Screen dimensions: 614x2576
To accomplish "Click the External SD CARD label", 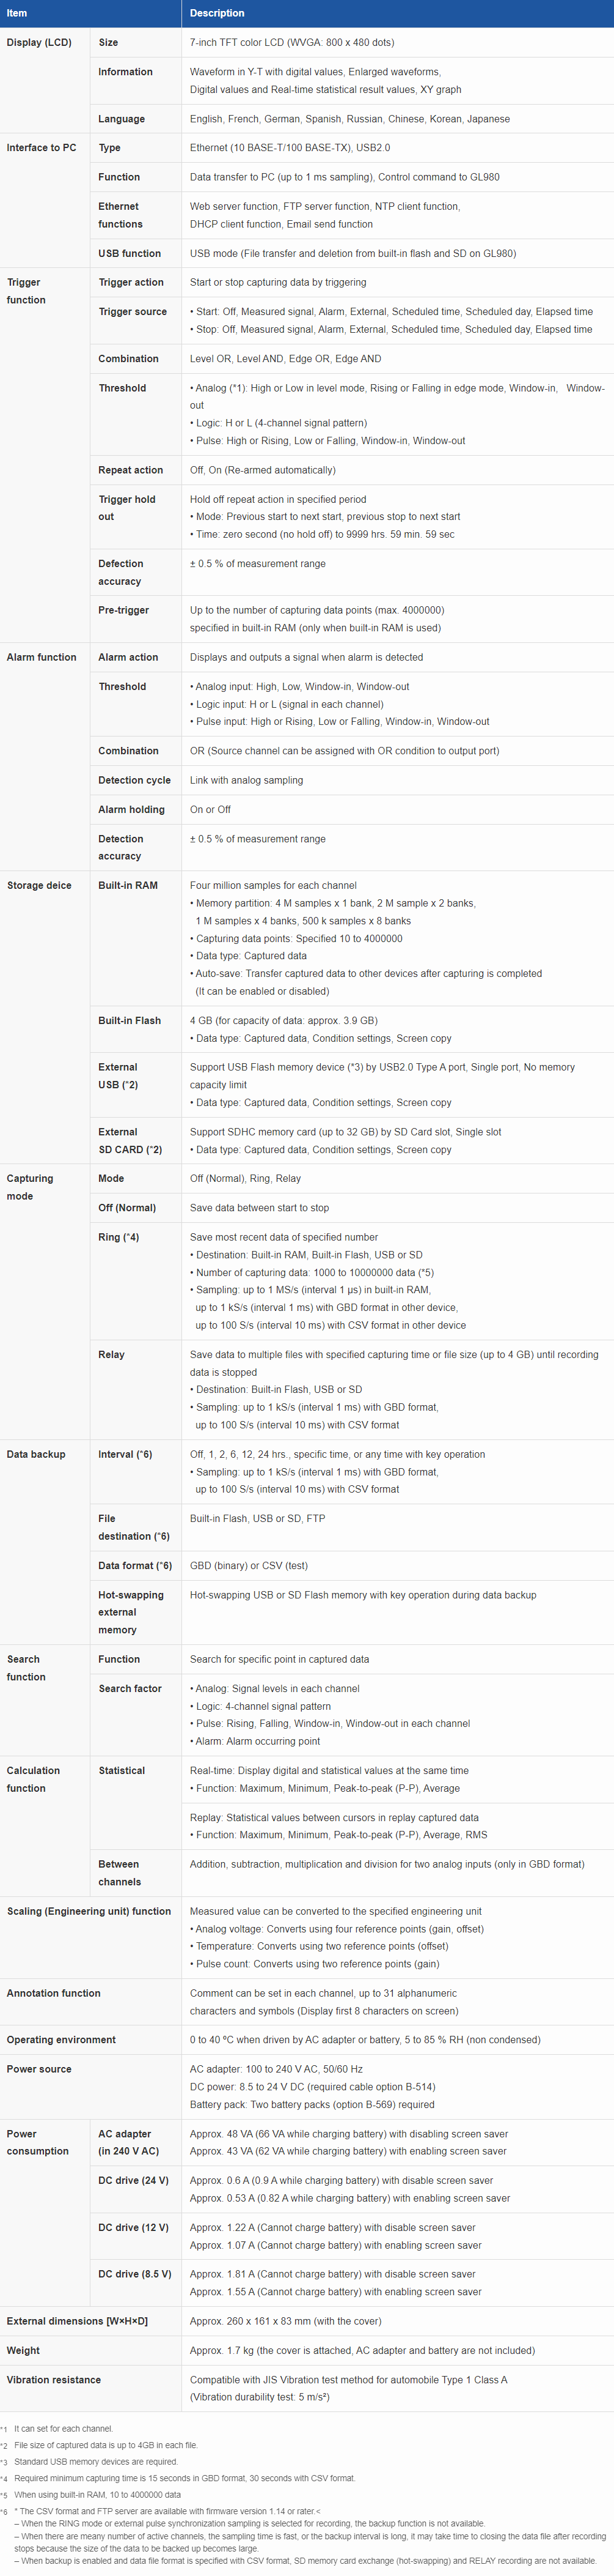I will click(130, 1141).
